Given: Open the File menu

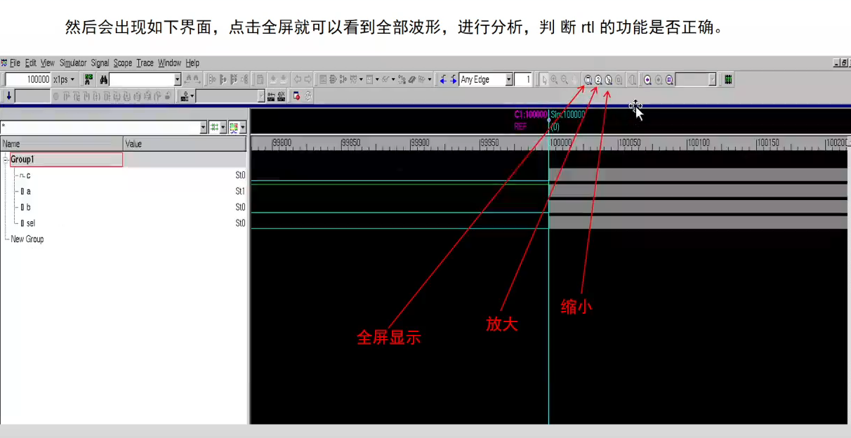Looking at the screenshot, I should (15, 63).
